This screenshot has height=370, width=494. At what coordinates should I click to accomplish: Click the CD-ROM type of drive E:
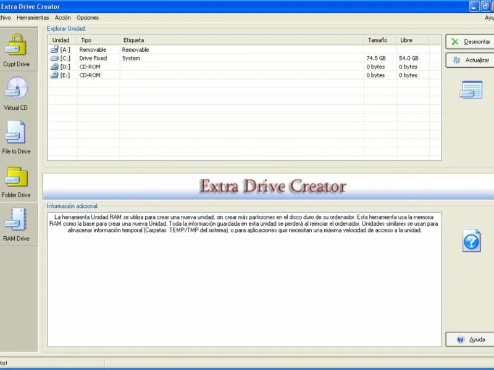(x=90, y=75)
